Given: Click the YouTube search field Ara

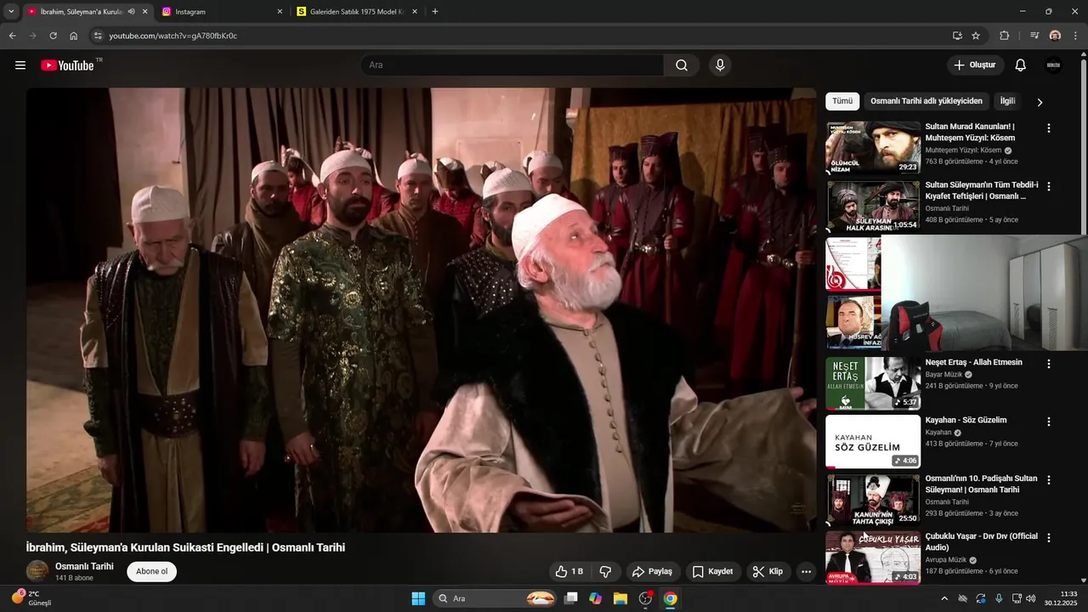Looking at the screenshot, I should coord(513,65).
